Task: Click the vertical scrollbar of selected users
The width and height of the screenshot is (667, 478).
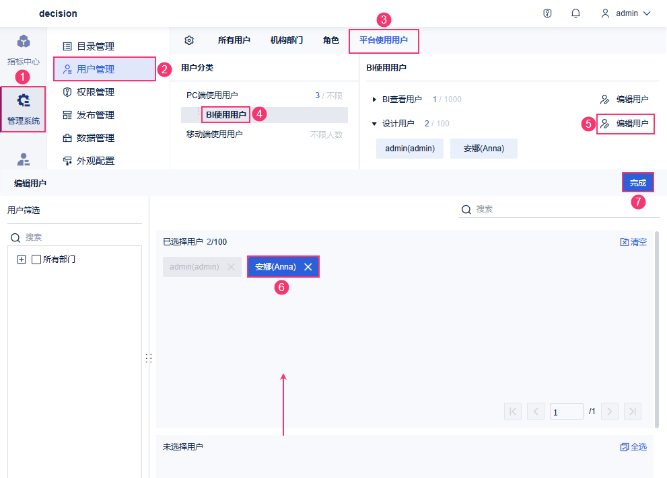Action: tap(657, 329)
